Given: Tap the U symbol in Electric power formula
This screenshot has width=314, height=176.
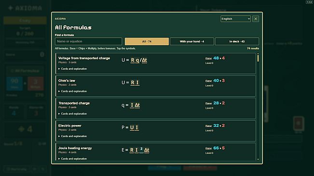Looking at the screenshot, I should [132, 127].
